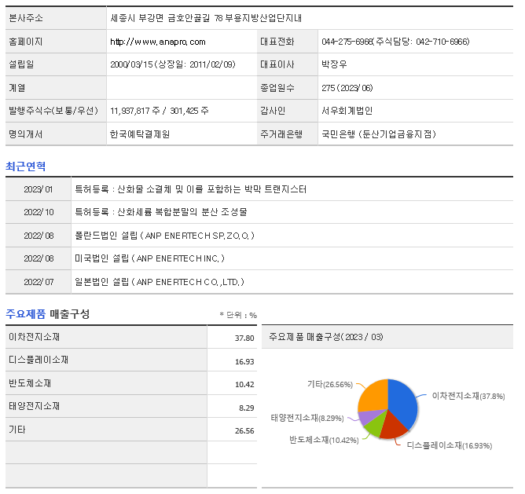This screenshot has width=525, height=494.
Task: Click the pie label 태양전지소재(8.29%)
Action: (307, 418)
